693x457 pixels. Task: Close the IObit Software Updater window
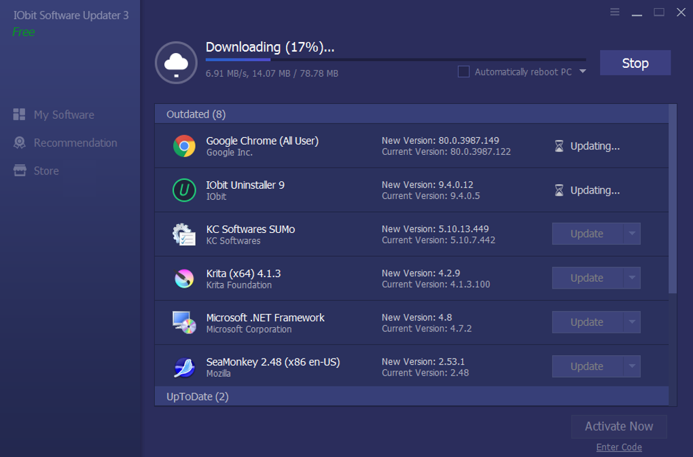(x=681, y=12)
